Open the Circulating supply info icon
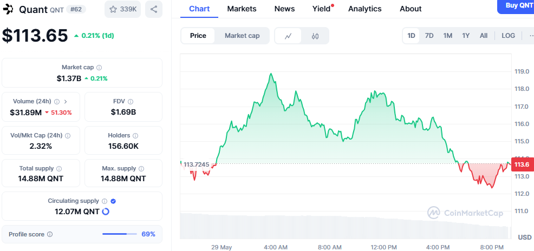The height and width of the screenshot is (251, 534). coord(105,201)
